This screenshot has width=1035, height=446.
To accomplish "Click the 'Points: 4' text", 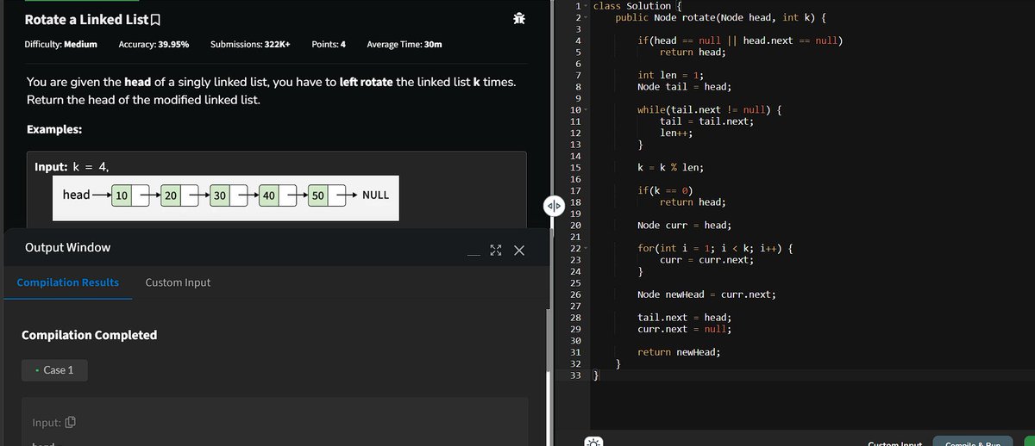I will click(x=329, y=44).
